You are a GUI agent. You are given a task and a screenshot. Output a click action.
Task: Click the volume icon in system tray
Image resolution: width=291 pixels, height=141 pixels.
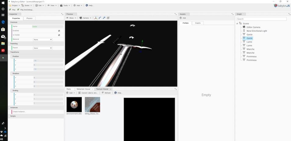2,139
